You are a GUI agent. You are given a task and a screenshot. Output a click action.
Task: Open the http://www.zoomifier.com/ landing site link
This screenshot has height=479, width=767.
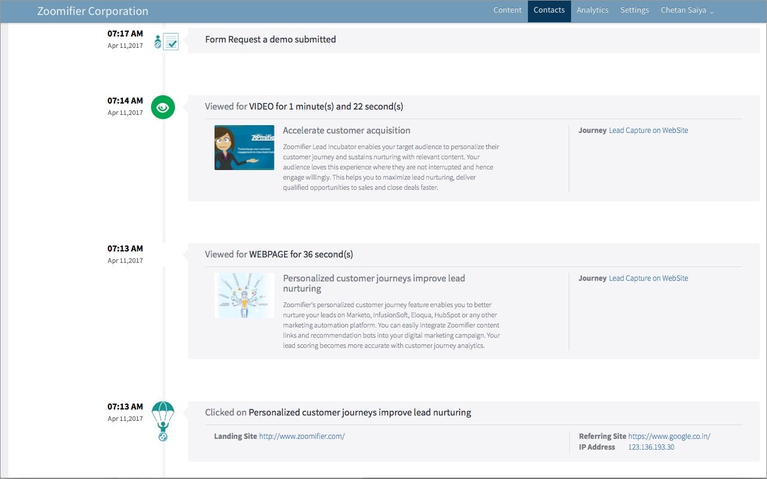(x=302, y=436)
